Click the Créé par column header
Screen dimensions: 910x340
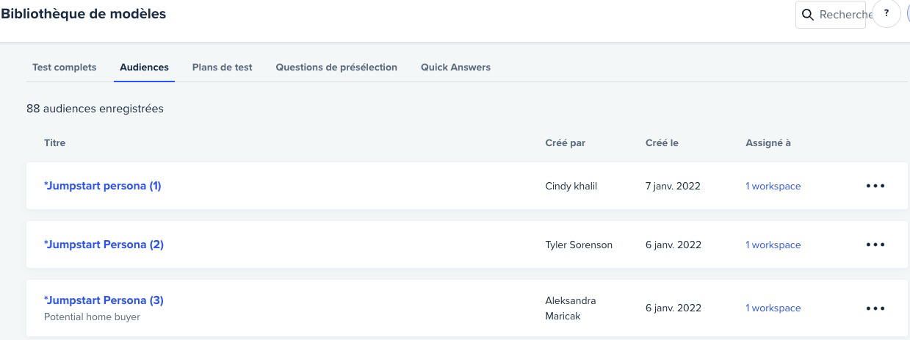(x=566, y=142)
